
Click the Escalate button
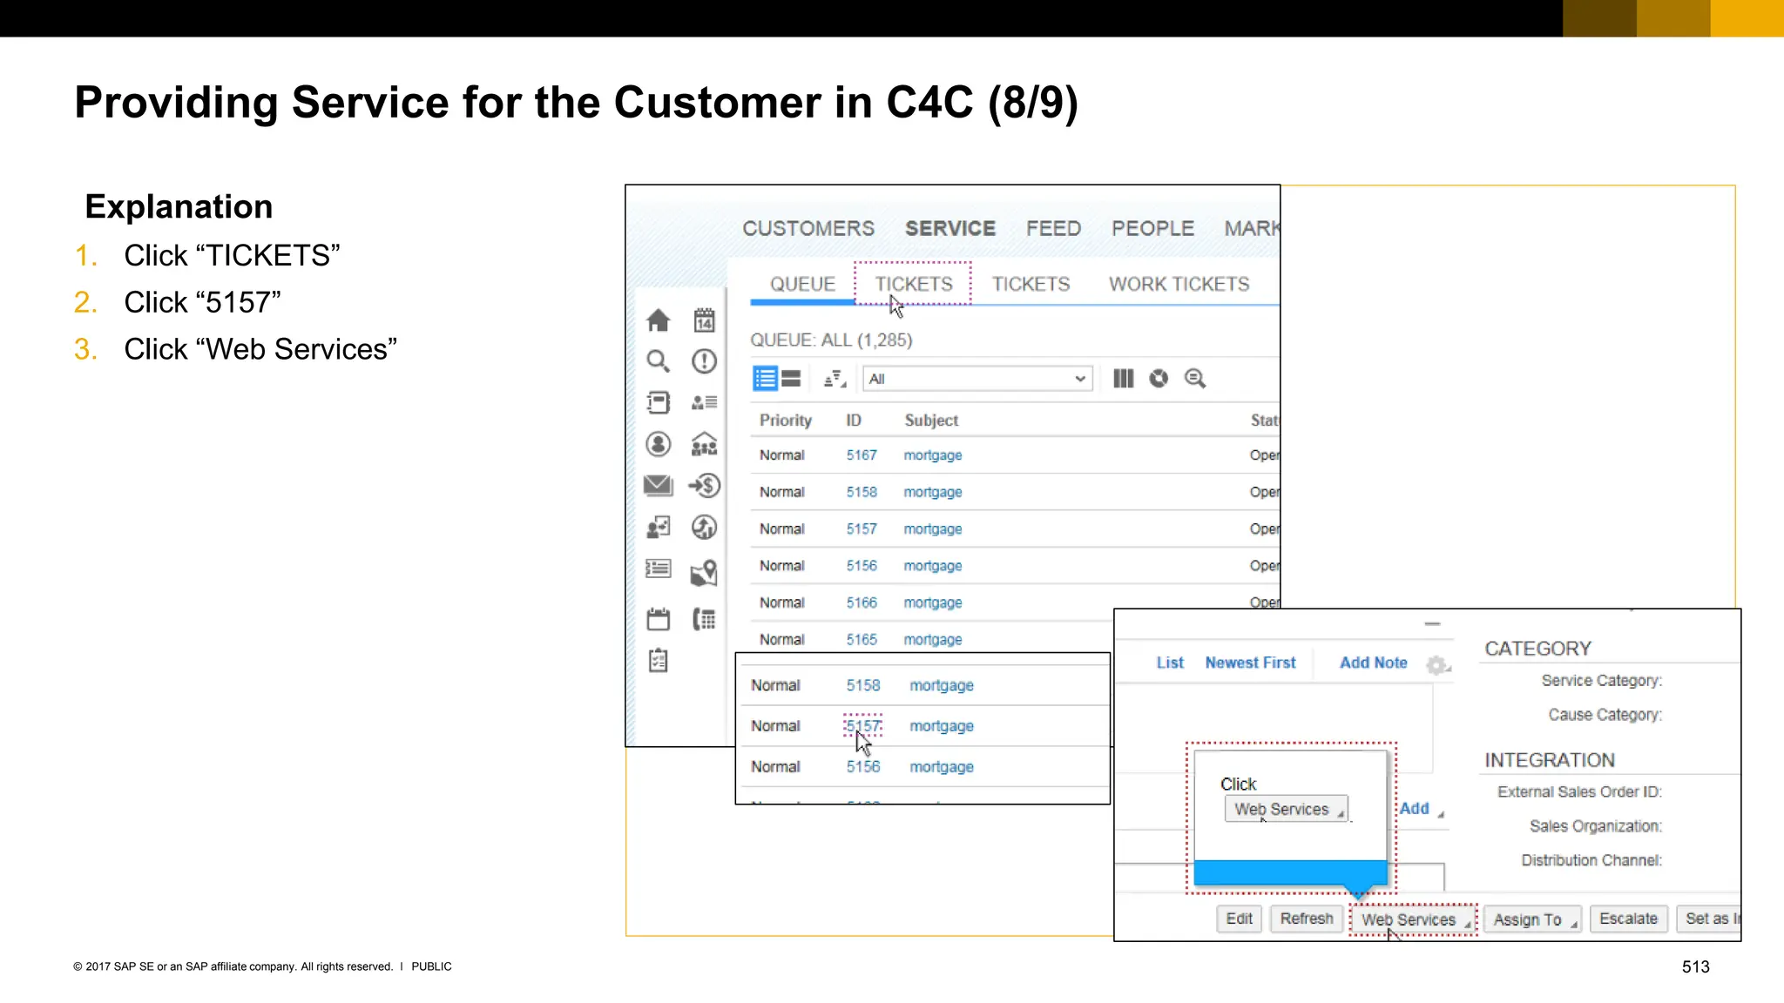coord(1628,919)
